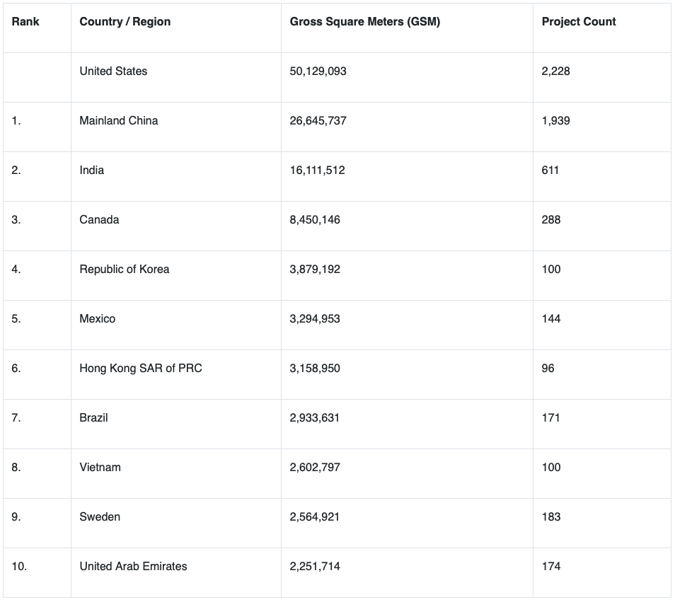
Task: Click the Vietnam country cell
Action: click(100, 467)
